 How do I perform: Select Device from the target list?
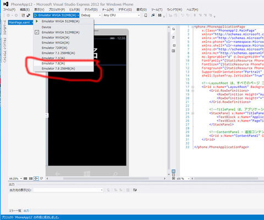[63, 27]
